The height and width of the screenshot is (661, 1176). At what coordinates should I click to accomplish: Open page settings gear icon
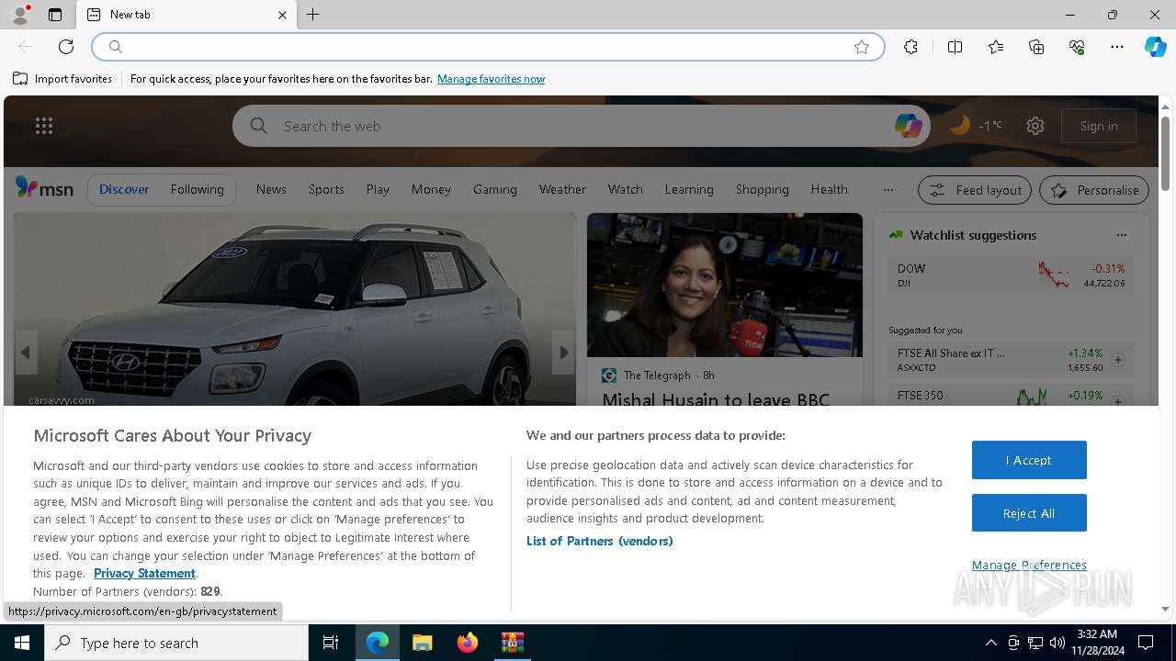(x=1035, y=126)
